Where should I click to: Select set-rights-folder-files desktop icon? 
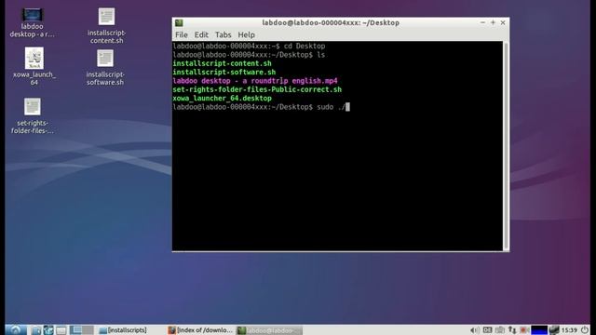click(33, 116)
